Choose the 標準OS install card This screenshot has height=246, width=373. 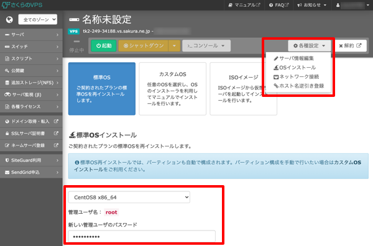[102, 89]
